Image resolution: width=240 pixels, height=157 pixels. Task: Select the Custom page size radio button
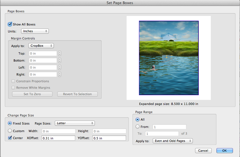pos(10,131)
